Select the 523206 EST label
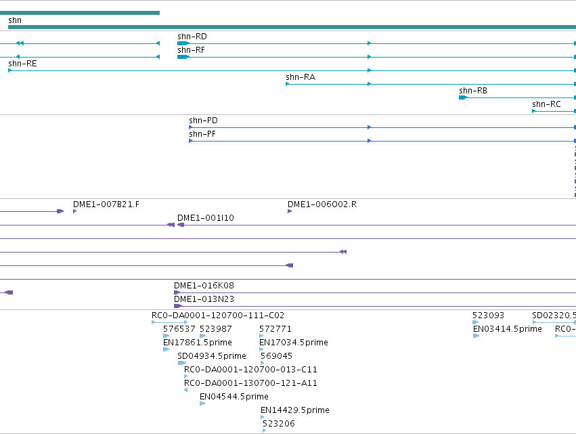The width and height of the screenshot is (576, 434). tap(279, 424)
